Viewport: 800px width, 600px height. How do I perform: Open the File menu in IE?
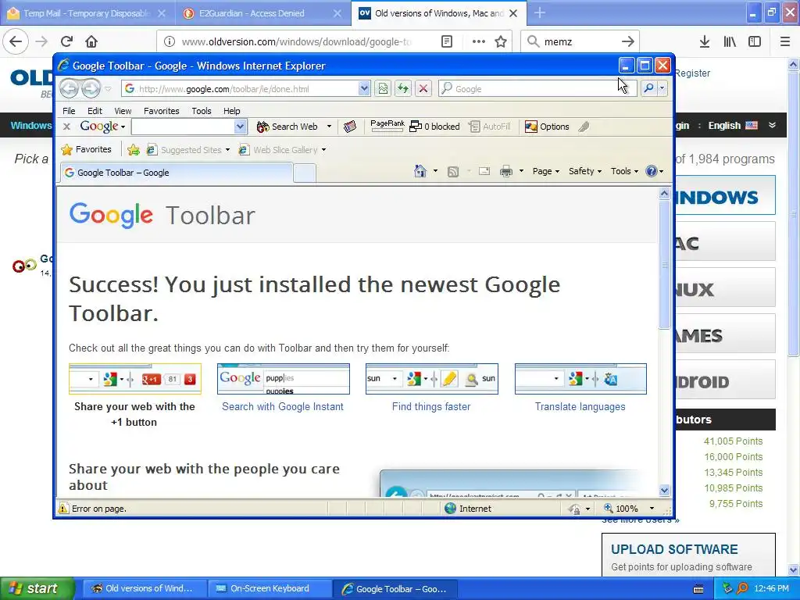(69, 111)
